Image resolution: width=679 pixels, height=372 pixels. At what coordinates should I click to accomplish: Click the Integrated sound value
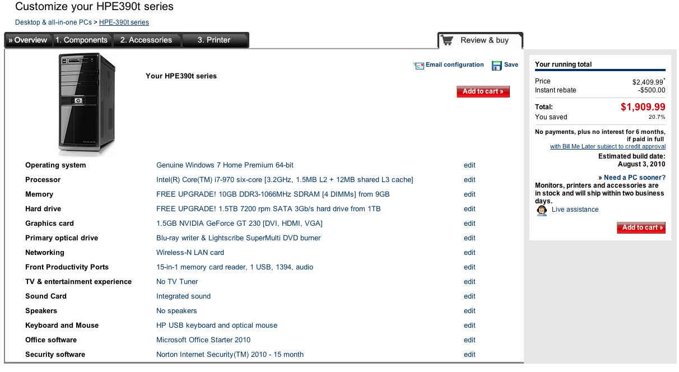pyautogui.click(x=183, y=296)
